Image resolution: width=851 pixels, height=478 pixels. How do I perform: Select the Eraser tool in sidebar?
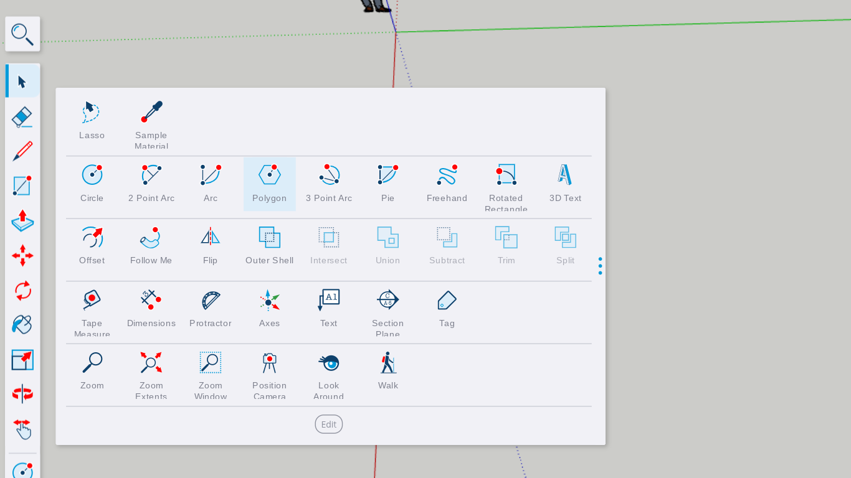[x=22, y=116]
